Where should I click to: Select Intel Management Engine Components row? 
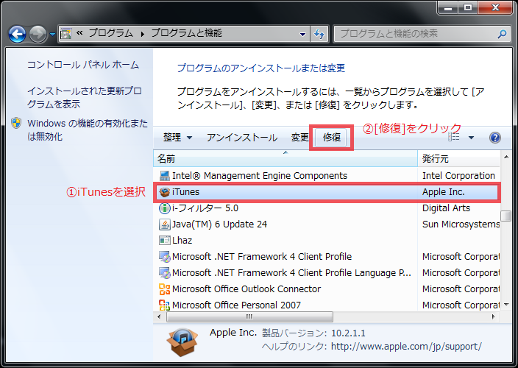pos(327,175)
